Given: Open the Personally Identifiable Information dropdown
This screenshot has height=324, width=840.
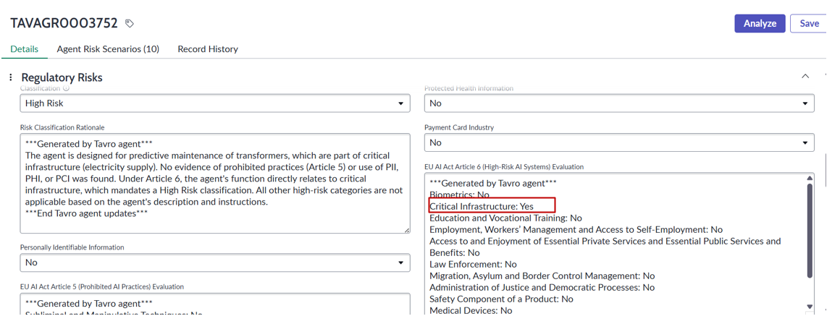Looking at the screenshot, I should click(x=215, y=263).
